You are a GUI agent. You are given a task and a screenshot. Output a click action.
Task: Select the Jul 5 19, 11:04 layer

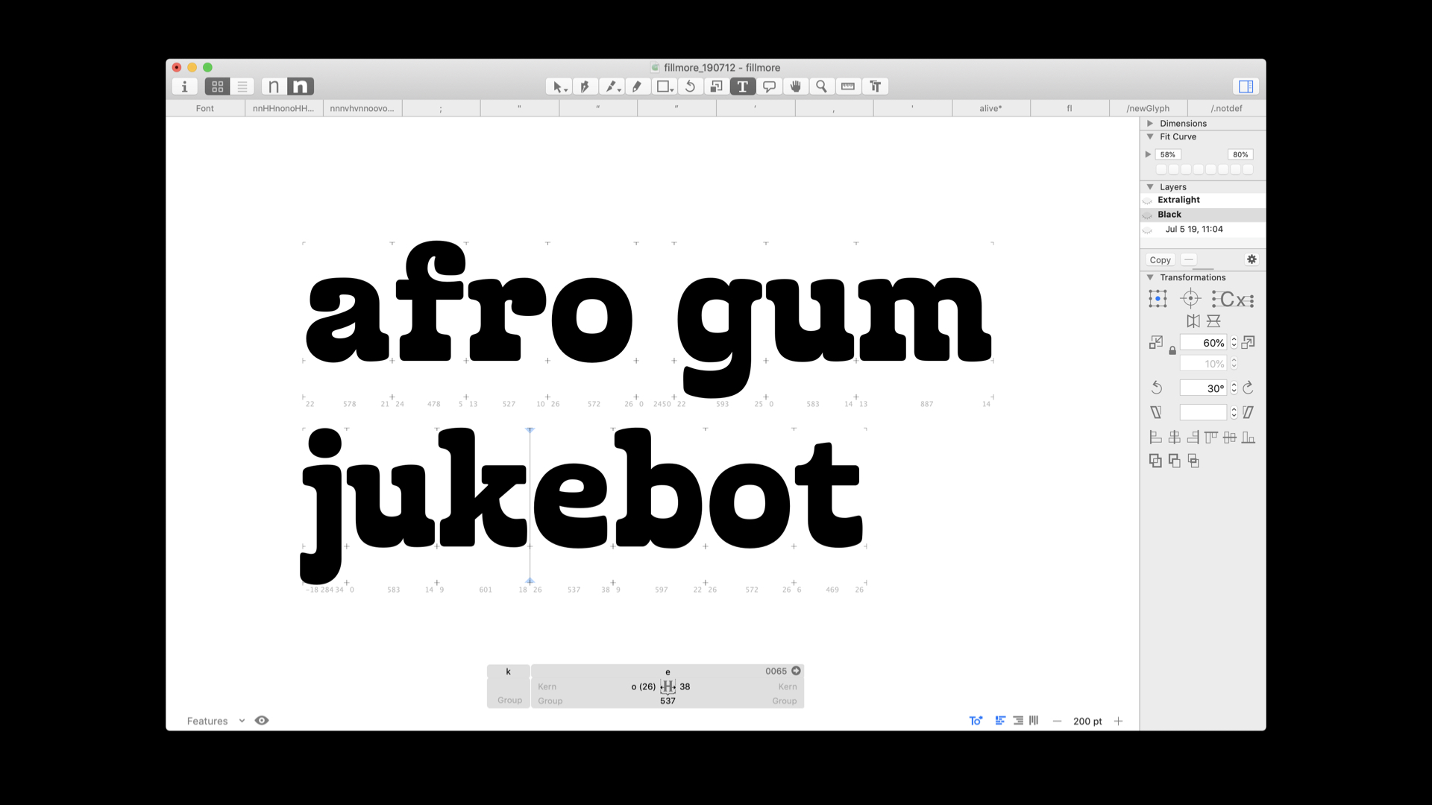(x=1203, y=230)
